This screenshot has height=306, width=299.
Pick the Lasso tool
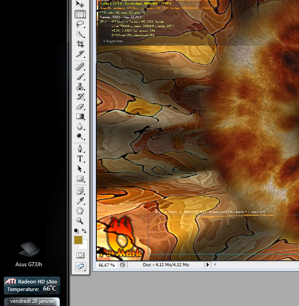coord(81,24)
